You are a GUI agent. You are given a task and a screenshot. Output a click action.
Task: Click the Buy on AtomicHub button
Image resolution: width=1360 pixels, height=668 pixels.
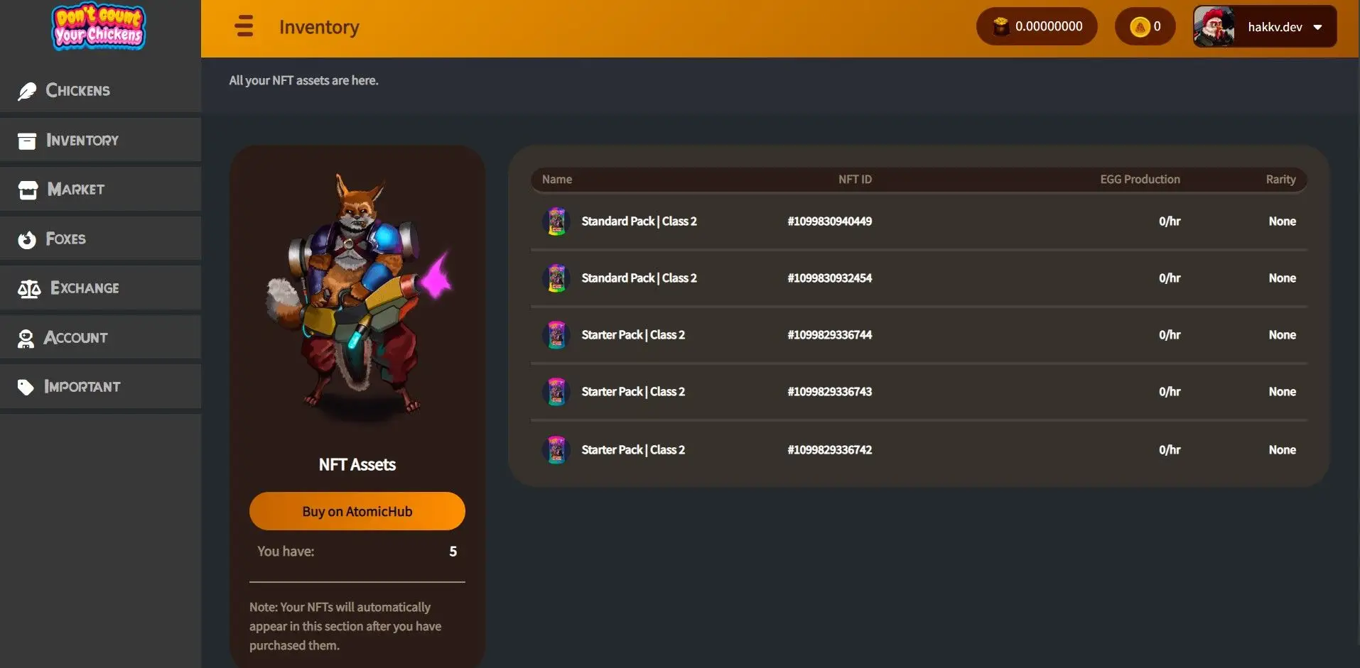point(357,510)
